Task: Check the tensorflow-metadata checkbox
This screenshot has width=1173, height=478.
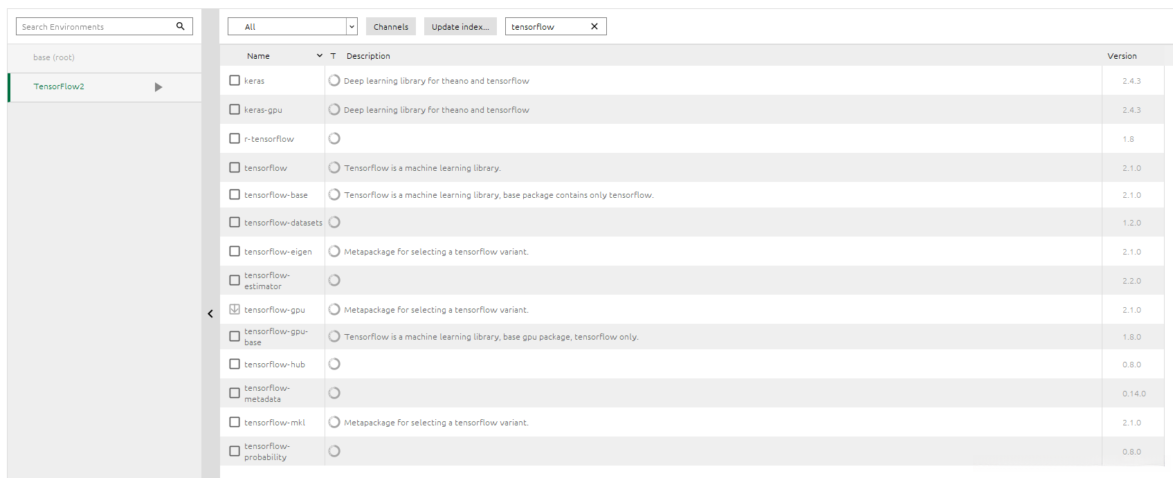Action: (235, 393)
